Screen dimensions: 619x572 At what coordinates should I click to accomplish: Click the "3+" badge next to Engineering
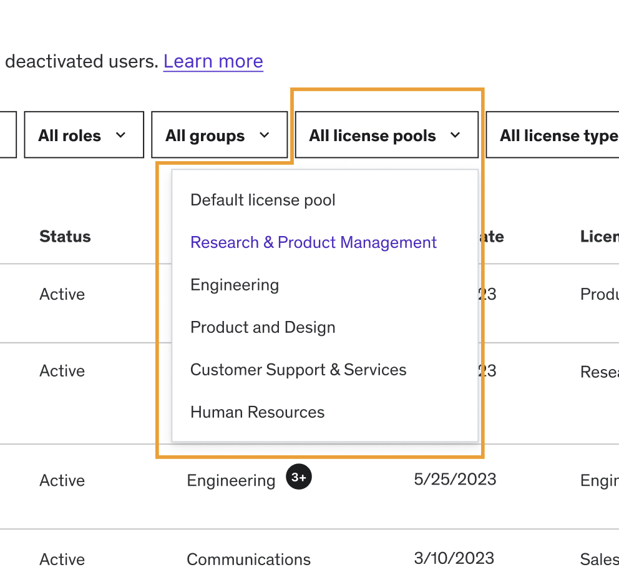[x=298, y=477]
